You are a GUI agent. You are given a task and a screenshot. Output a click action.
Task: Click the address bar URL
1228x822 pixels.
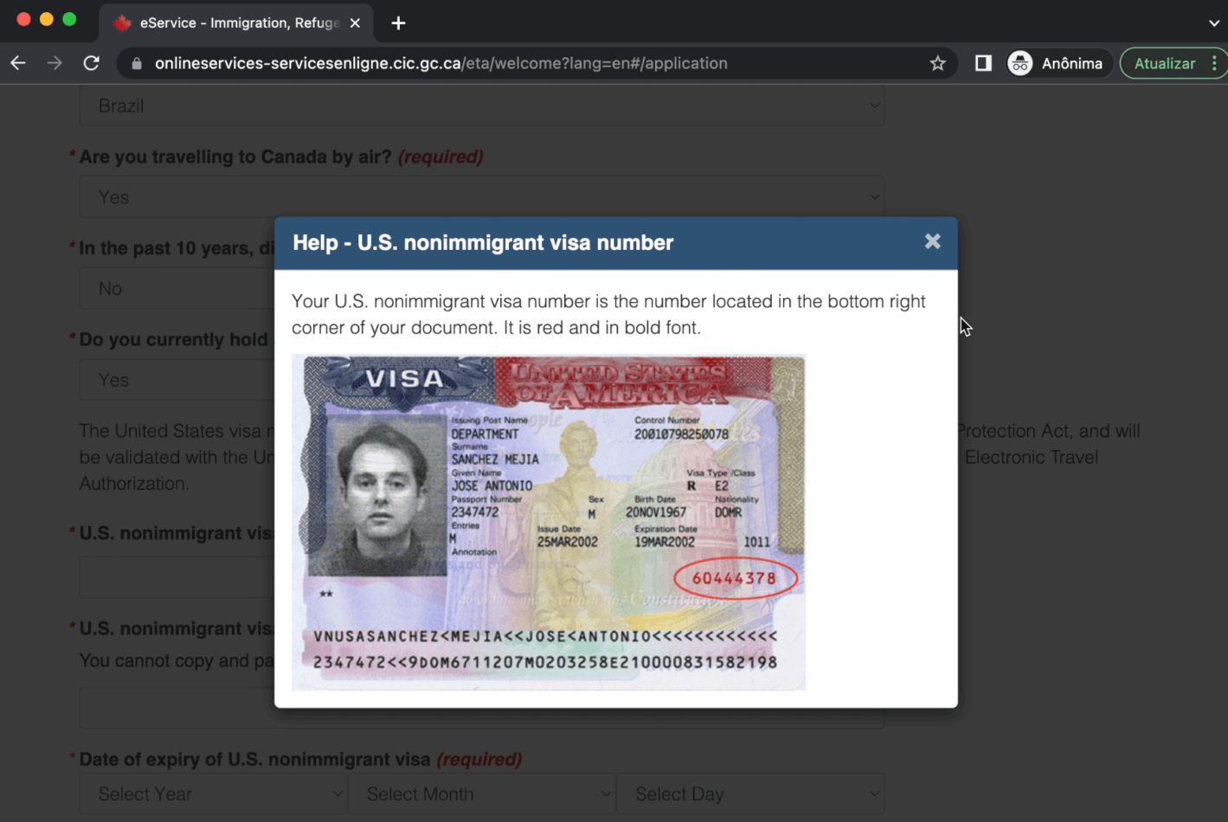441,63
